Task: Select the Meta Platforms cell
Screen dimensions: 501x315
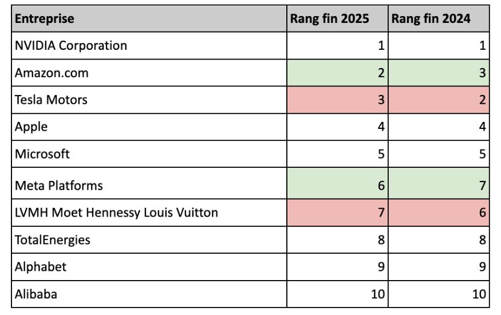Action: [149, 185]
